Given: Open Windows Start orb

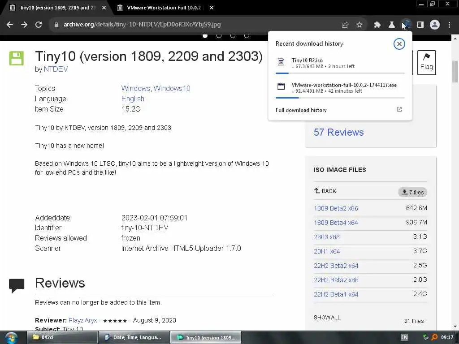Looking at the screenshot, I should point(11,338).
